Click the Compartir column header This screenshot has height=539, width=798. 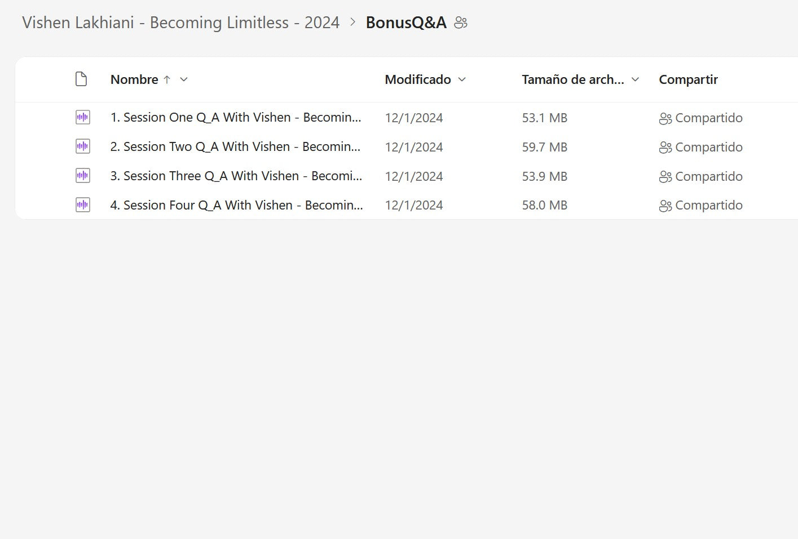click(688, 79)
